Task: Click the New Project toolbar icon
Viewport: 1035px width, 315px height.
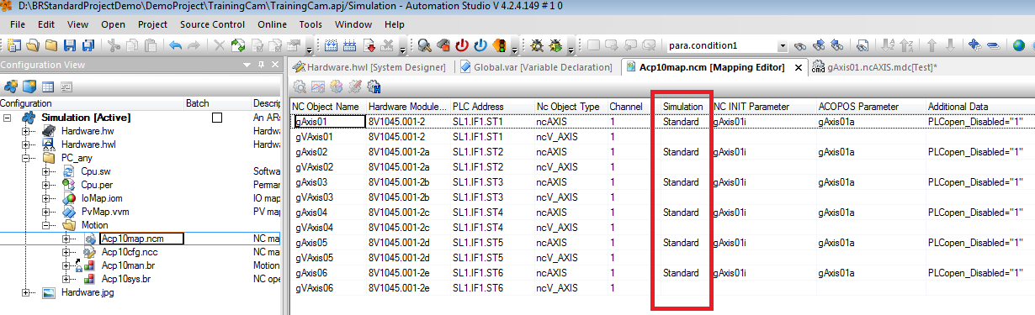Action: 14,45
